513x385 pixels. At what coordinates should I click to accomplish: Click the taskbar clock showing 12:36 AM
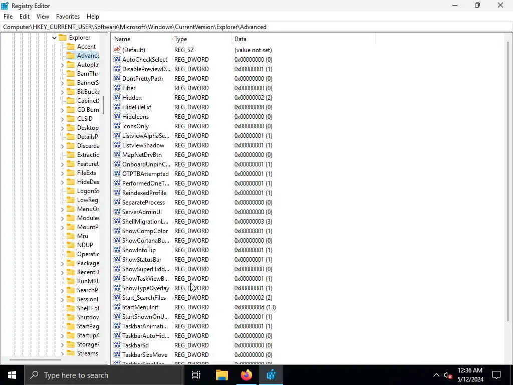point(470,375)
